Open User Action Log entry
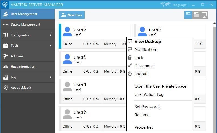 pyautogui.click(x=160, y=94)
